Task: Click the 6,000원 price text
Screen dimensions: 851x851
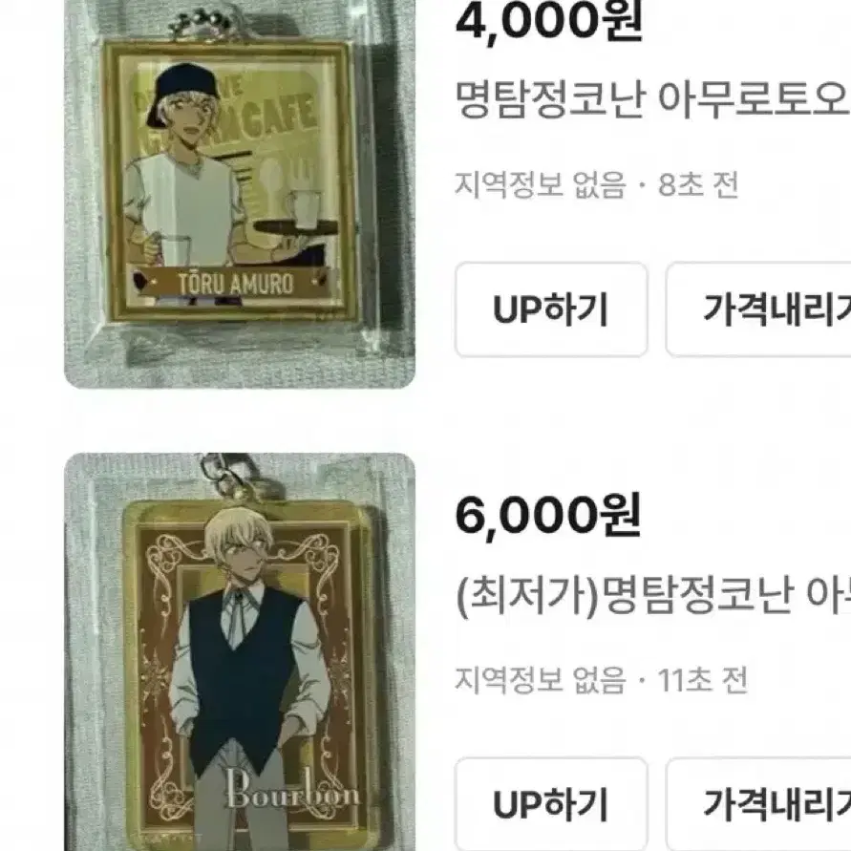Action: 548,516
